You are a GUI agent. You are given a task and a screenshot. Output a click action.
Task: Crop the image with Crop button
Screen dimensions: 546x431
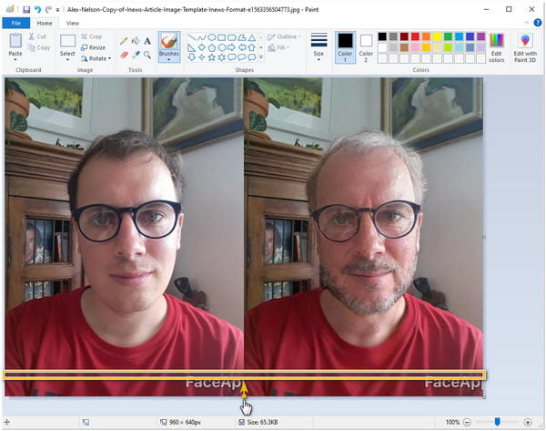[x=92, y=36]
